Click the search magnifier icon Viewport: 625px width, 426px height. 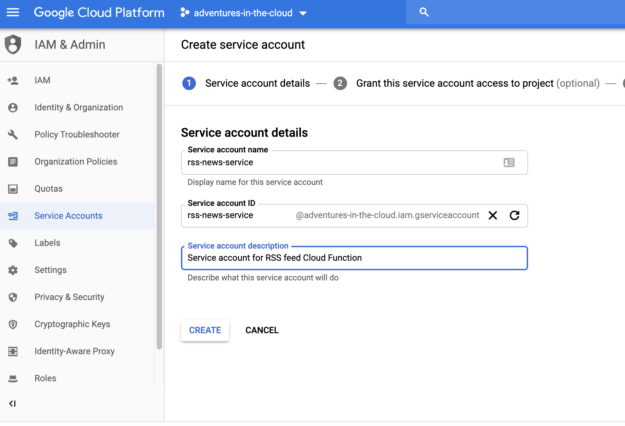424,13
